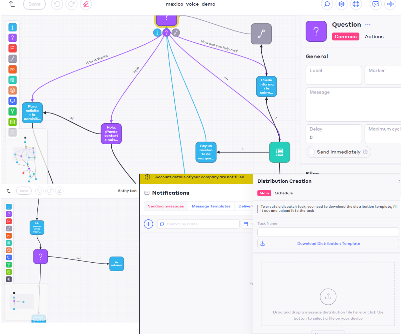The height and width of the screenshot is (334, 401).
Task: Open the calendar date picker beside search field
Action: 246,224
